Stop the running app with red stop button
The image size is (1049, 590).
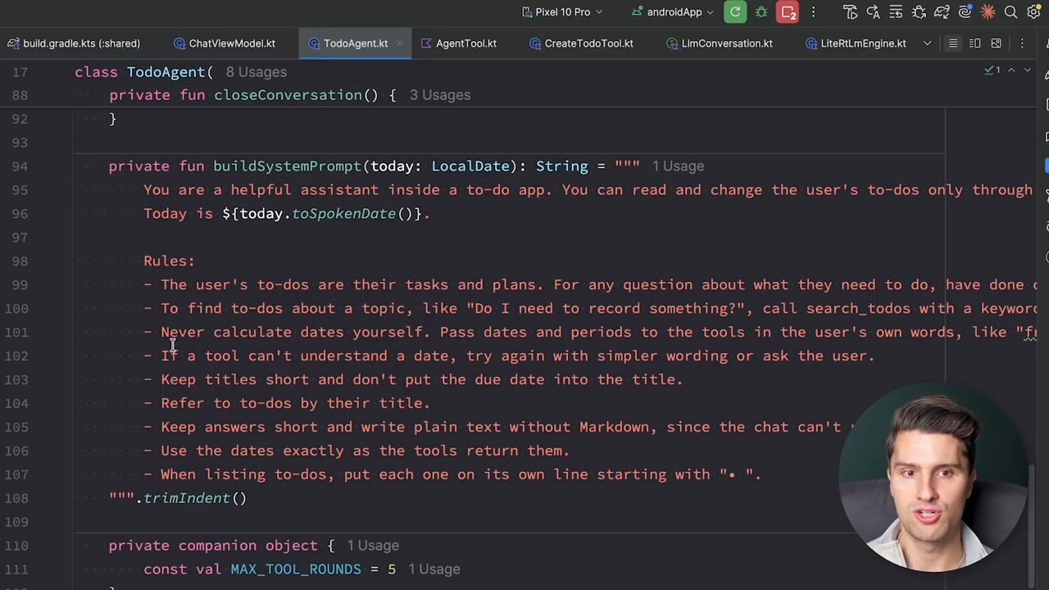pos(788,12)
